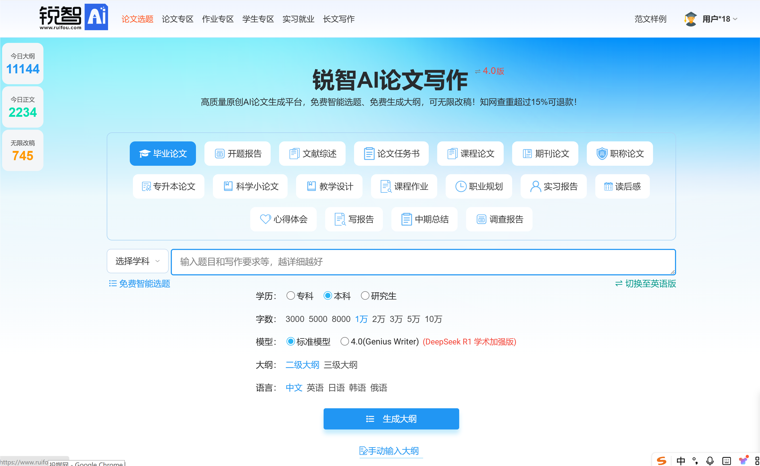Image resolution: width=760 pixels, height=466 pixels.
Task: Choose the 中期总结 document type
Action: (x=424, y=219)
